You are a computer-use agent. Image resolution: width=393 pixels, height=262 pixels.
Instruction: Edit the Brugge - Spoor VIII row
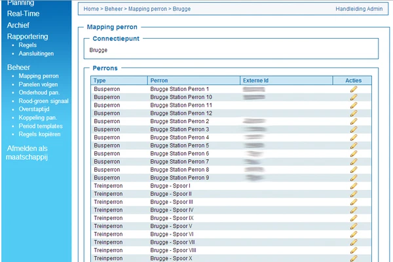354,250
